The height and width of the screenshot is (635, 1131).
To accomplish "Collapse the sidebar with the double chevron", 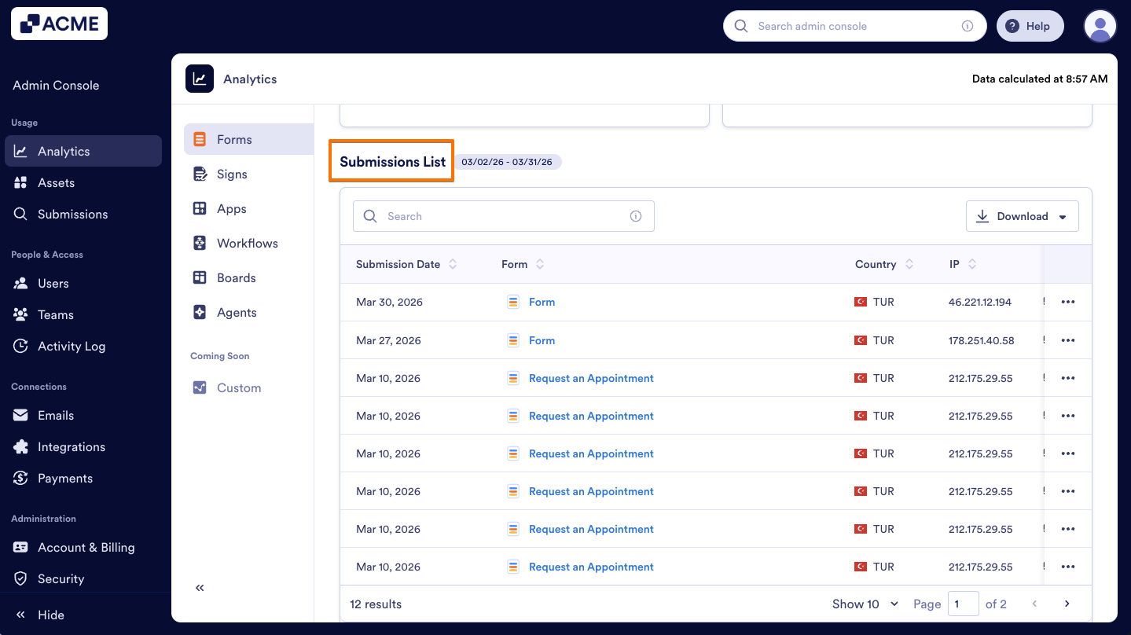I will tap(199, 587).
